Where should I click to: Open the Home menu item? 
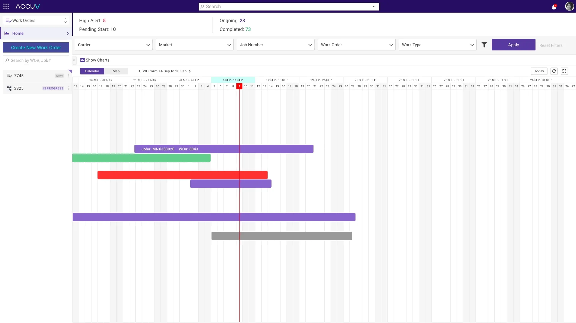click(x=36, y=33)
